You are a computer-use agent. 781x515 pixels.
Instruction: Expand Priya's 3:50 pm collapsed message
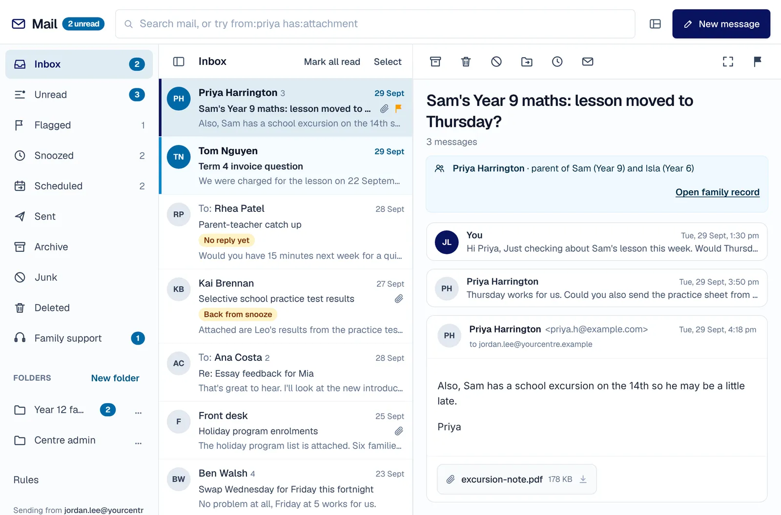[x=596, y=288]
